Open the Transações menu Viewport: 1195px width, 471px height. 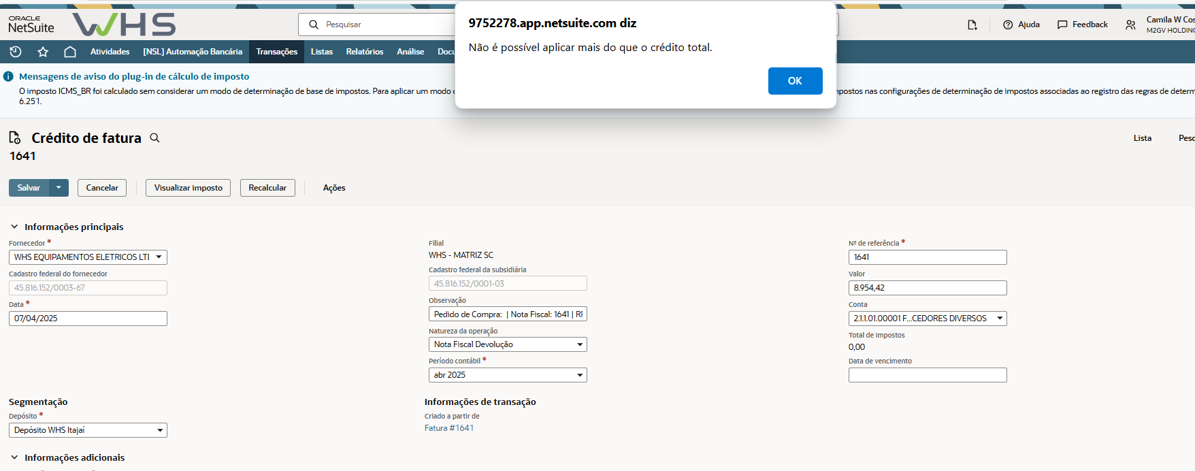pyautogui.click(x=276, y=52)
